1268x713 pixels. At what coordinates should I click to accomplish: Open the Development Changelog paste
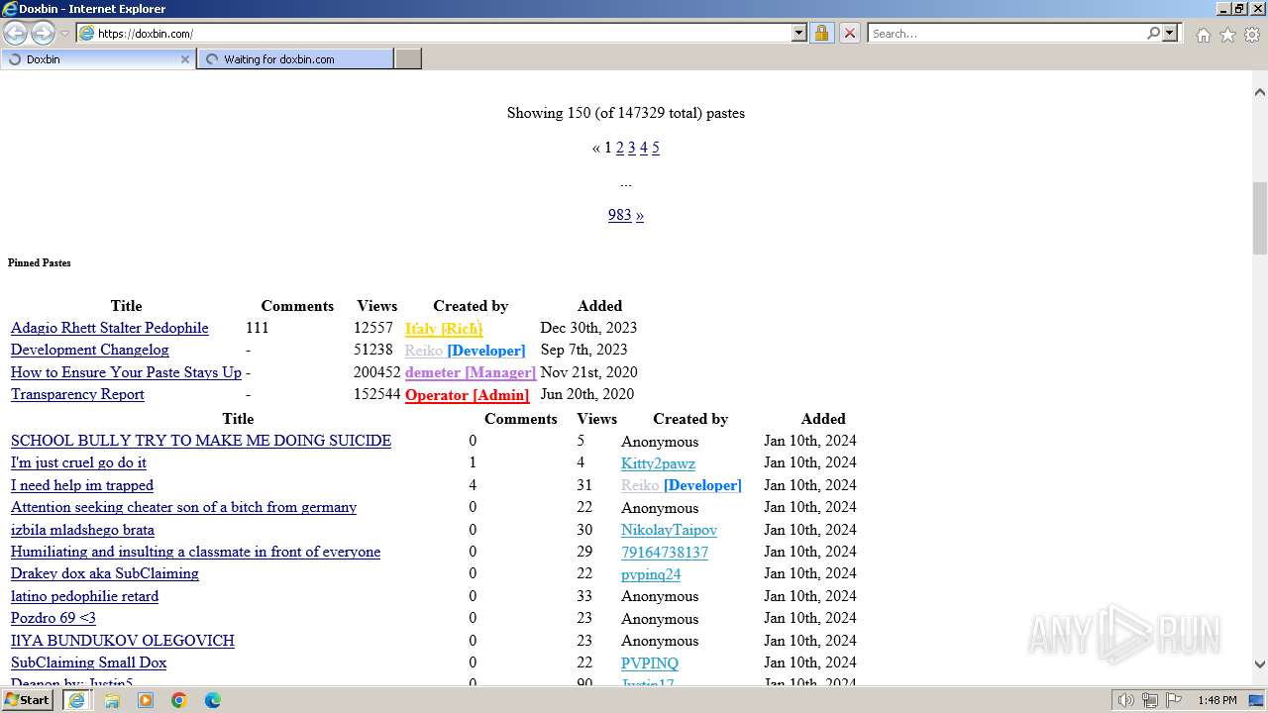(x=90, y=350)
